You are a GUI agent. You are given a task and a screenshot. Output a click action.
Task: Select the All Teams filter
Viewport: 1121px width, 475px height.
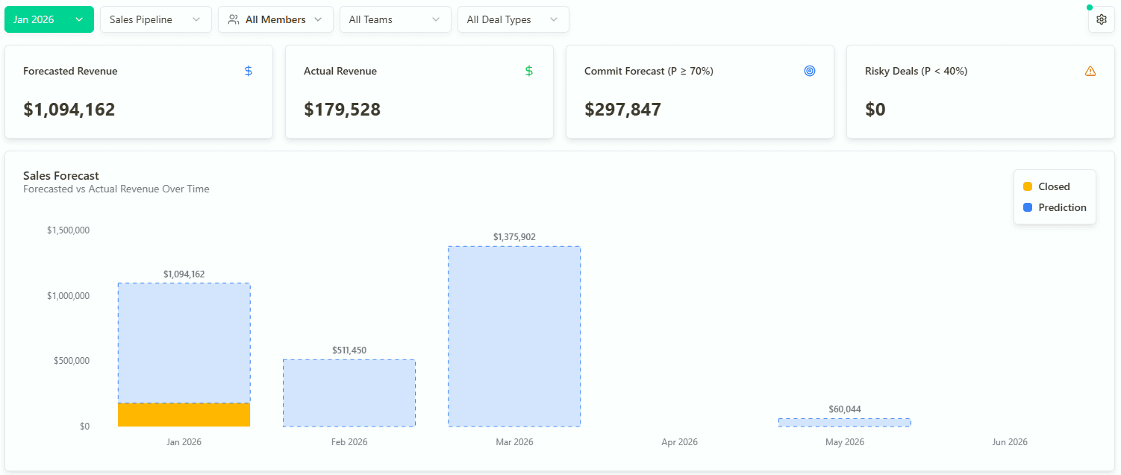point(395,19)
